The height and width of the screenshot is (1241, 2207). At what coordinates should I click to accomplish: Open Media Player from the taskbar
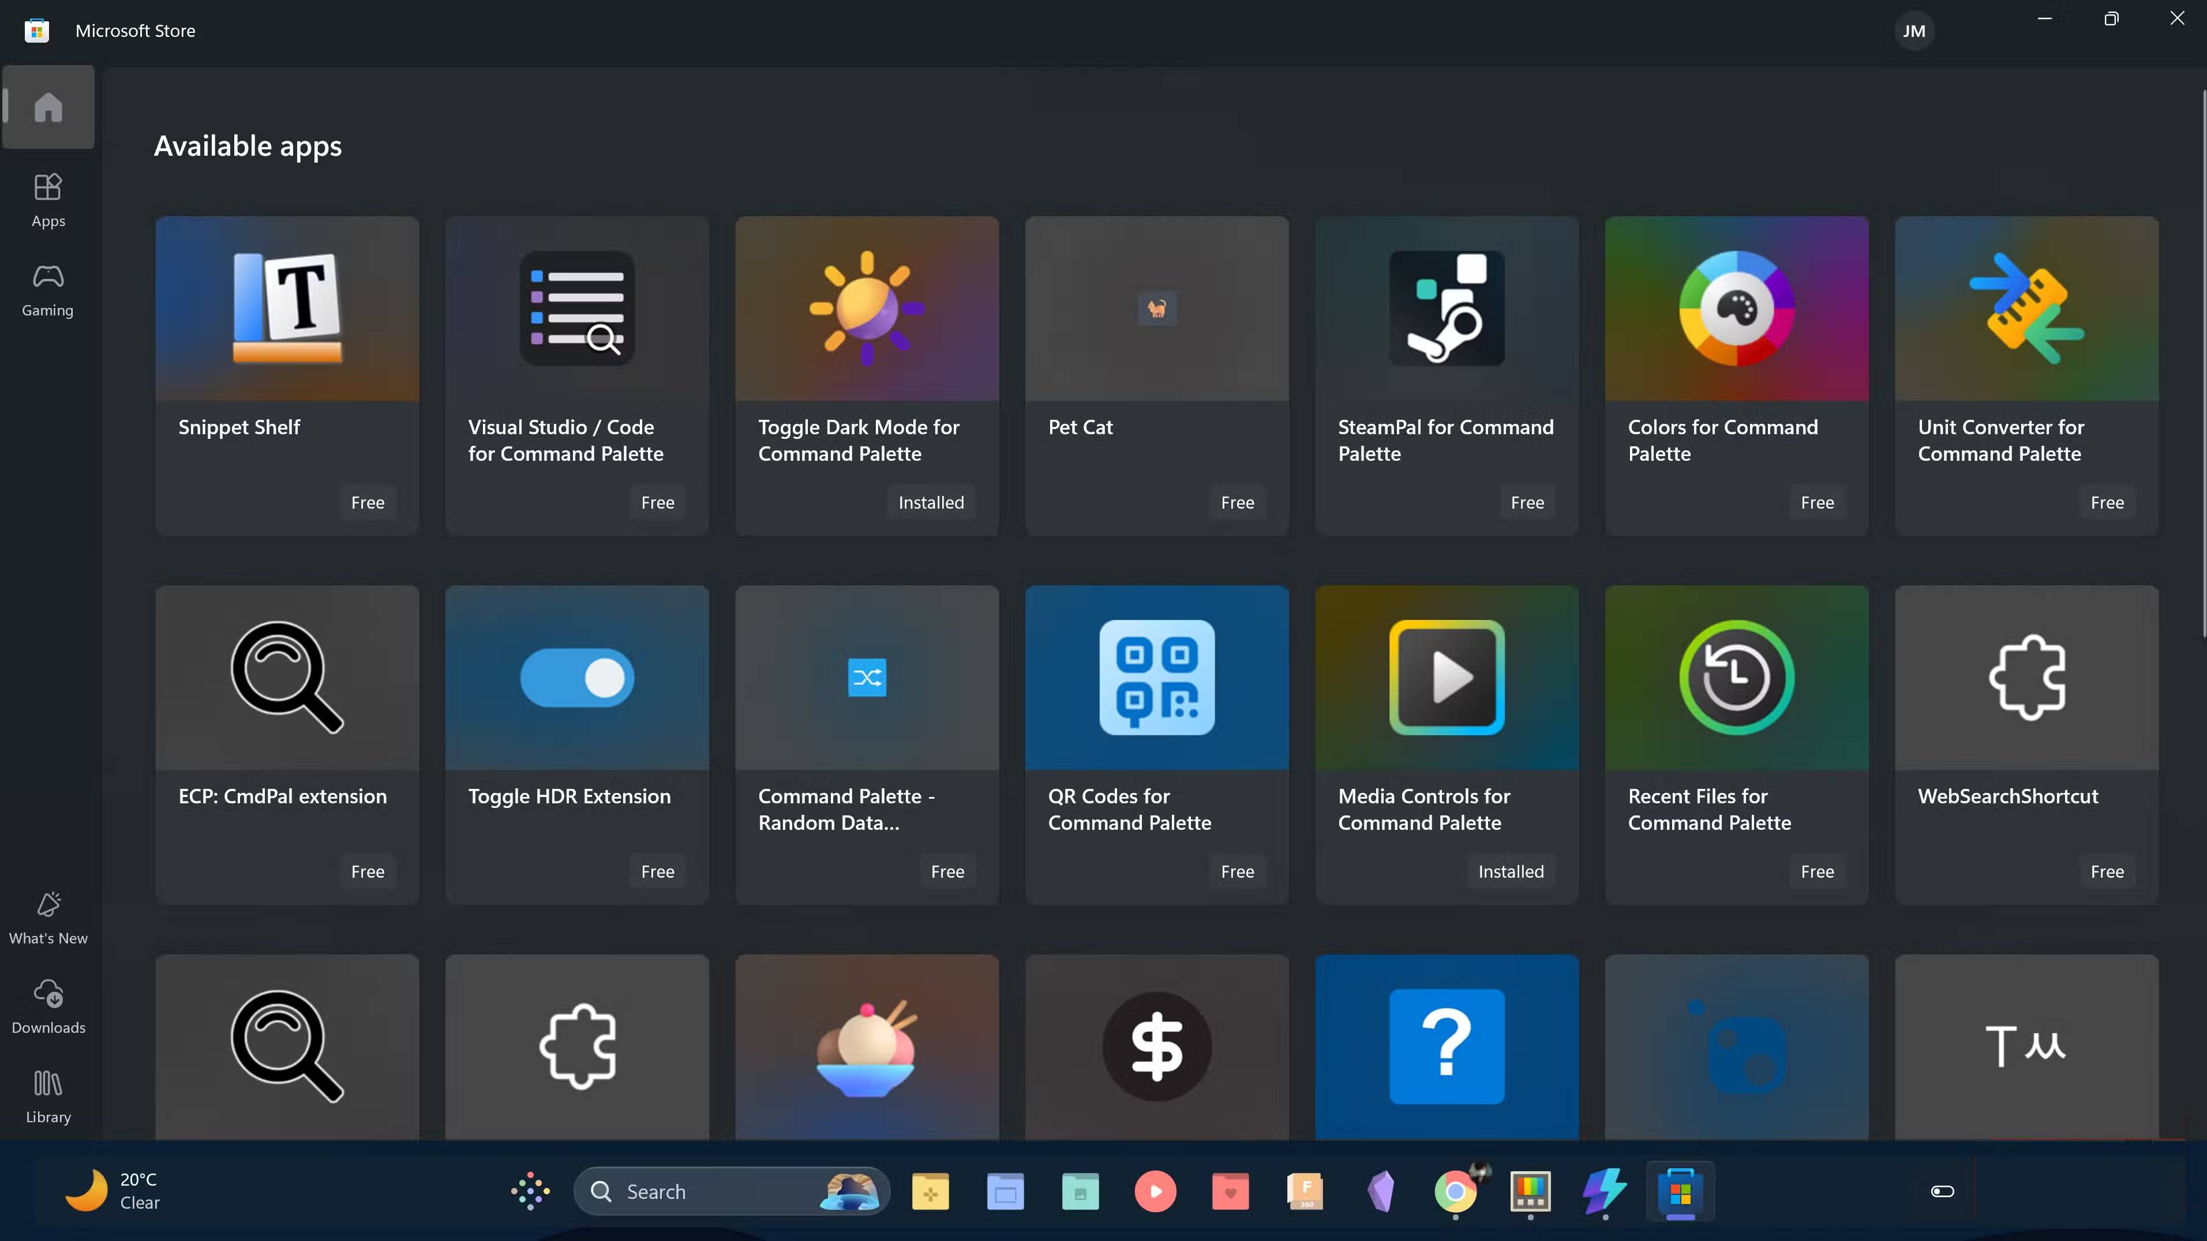1156,1190
